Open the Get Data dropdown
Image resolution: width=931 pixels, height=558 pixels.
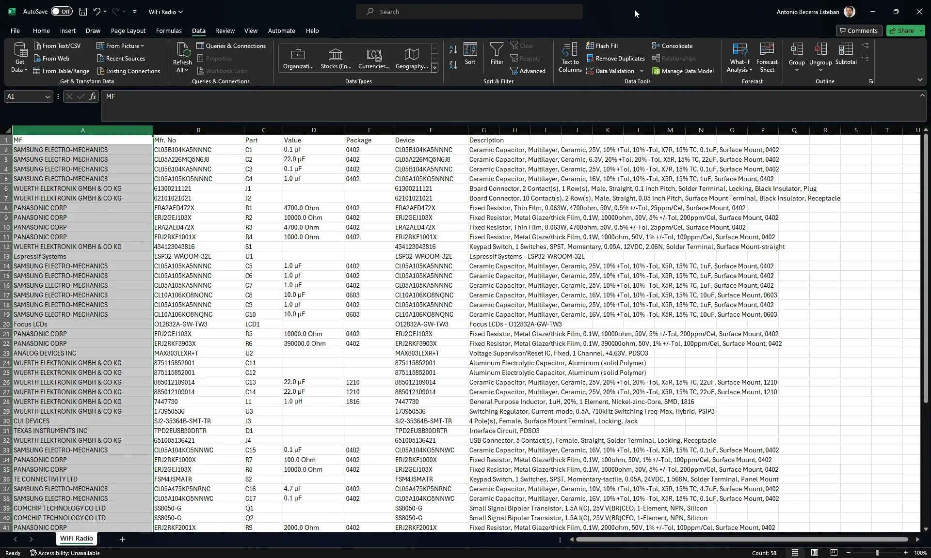click(x=20, y=58)
